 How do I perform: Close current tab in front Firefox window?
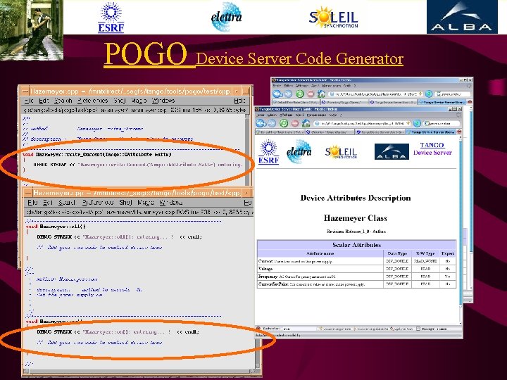coord(459,132)
